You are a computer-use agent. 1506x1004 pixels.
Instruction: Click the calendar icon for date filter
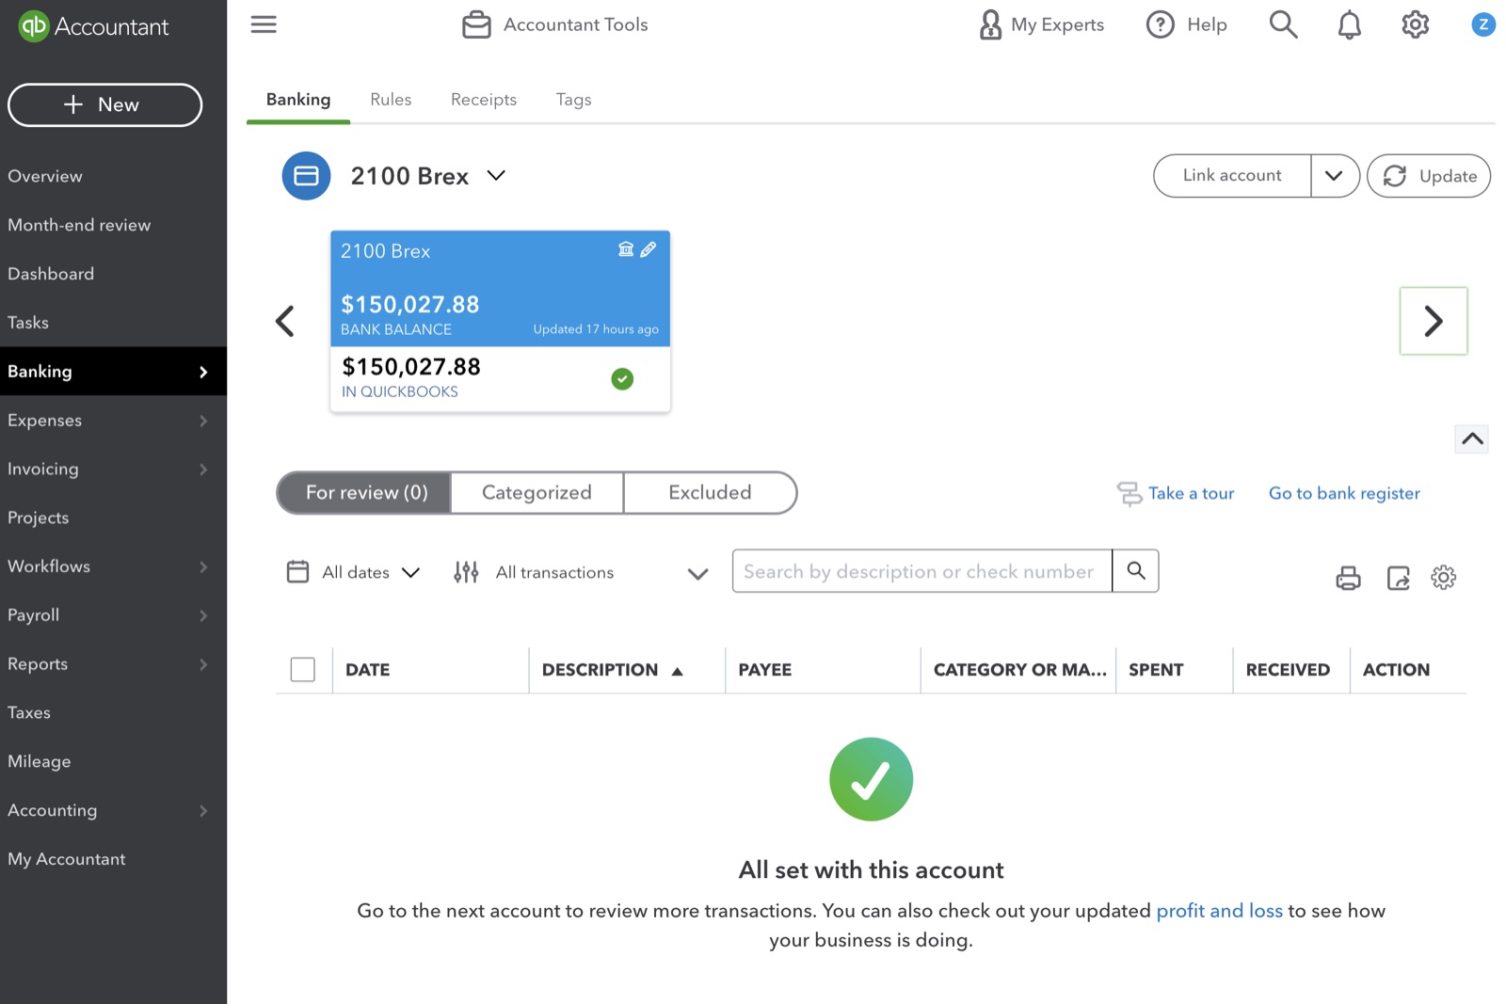[297, 572]
